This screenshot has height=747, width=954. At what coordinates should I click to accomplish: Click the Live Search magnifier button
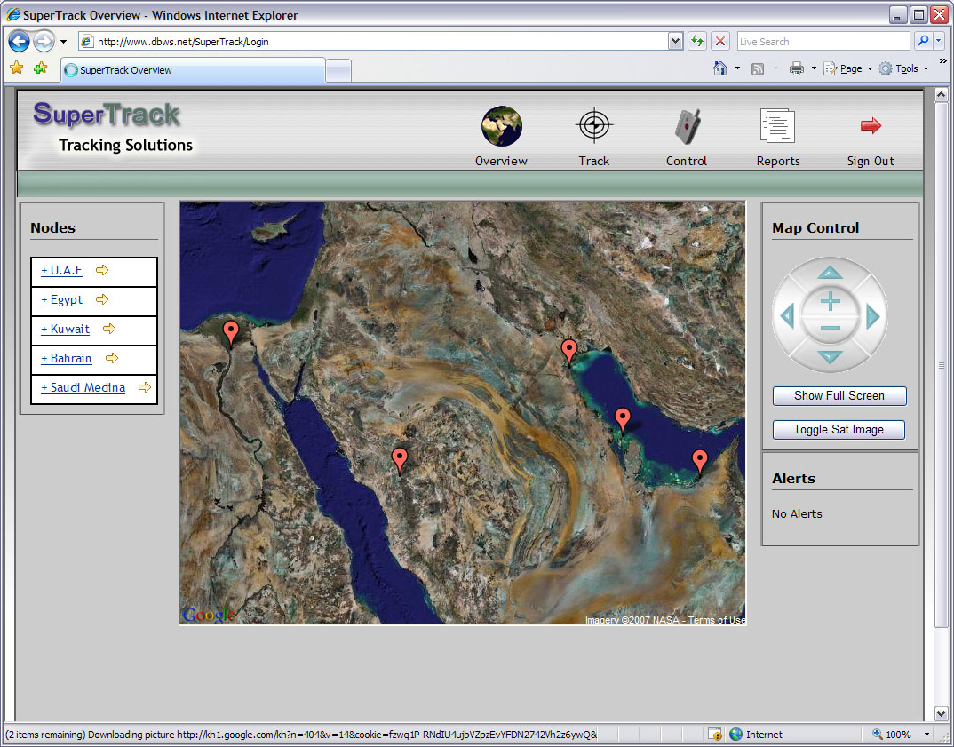point(923,42)
